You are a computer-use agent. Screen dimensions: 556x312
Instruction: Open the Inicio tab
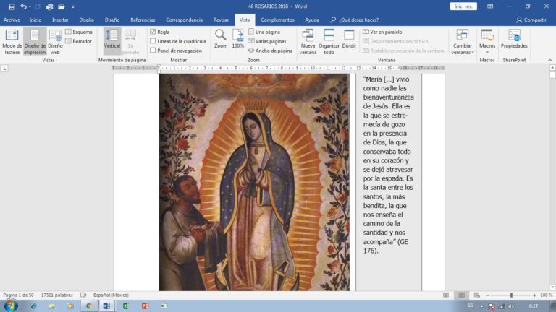click(35, 19)
